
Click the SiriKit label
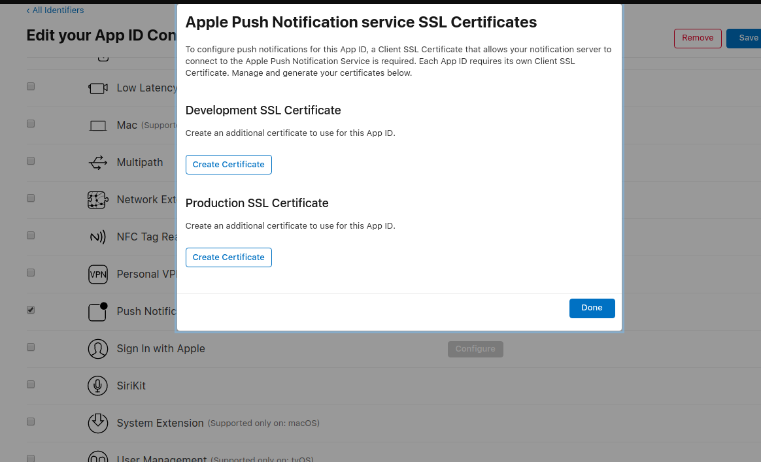point(131,386)
